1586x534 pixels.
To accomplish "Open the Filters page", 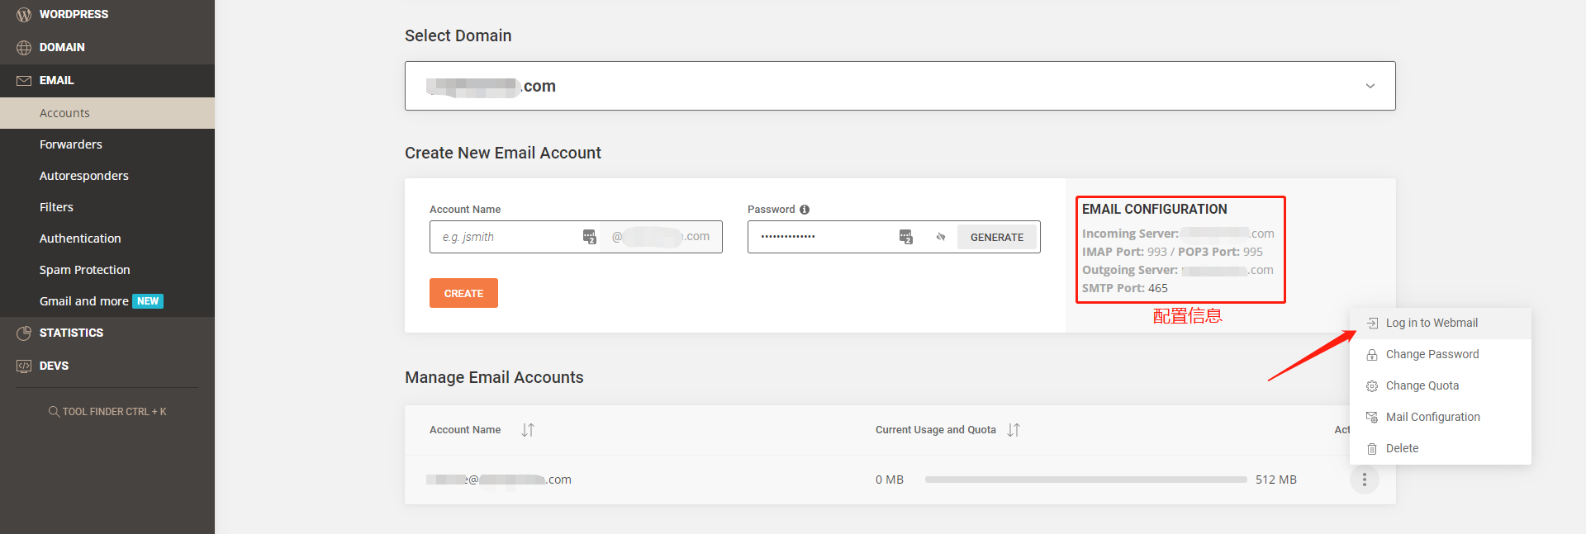I will coord(107,207).
